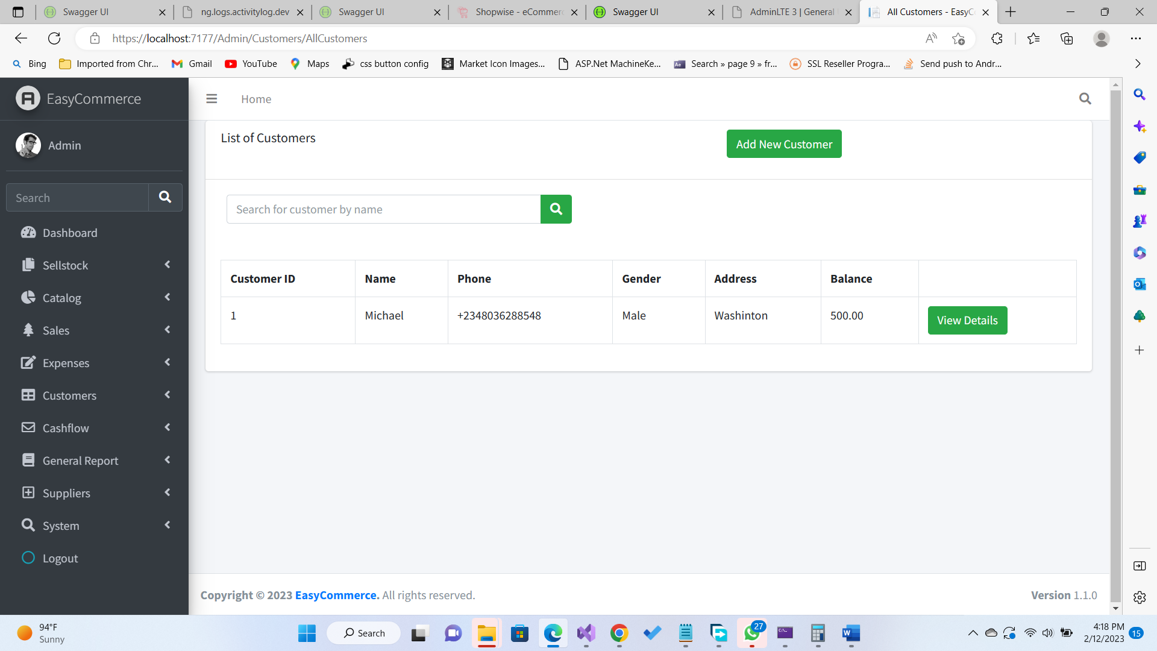
Task: Click the Add New Customer button
Action: (783, 144)
